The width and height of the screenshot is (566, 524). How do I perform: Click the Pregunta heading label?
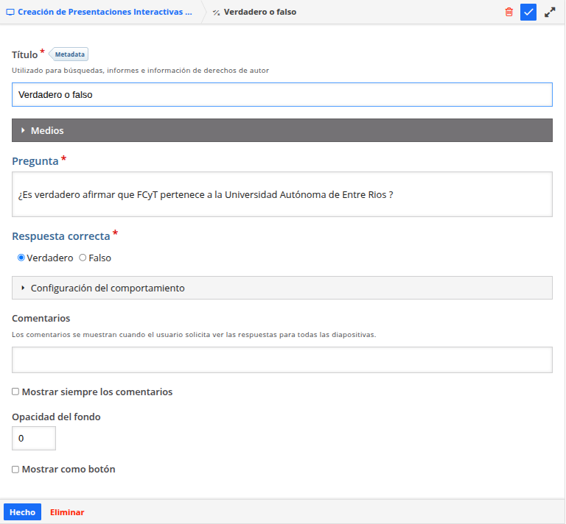click(35, 160)
